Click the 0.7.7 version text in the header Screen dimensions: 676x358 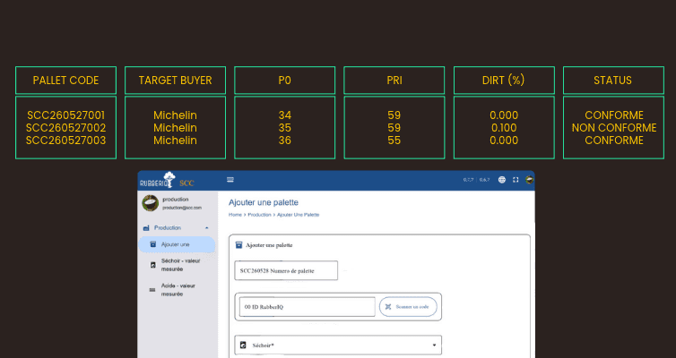(468, 180)
